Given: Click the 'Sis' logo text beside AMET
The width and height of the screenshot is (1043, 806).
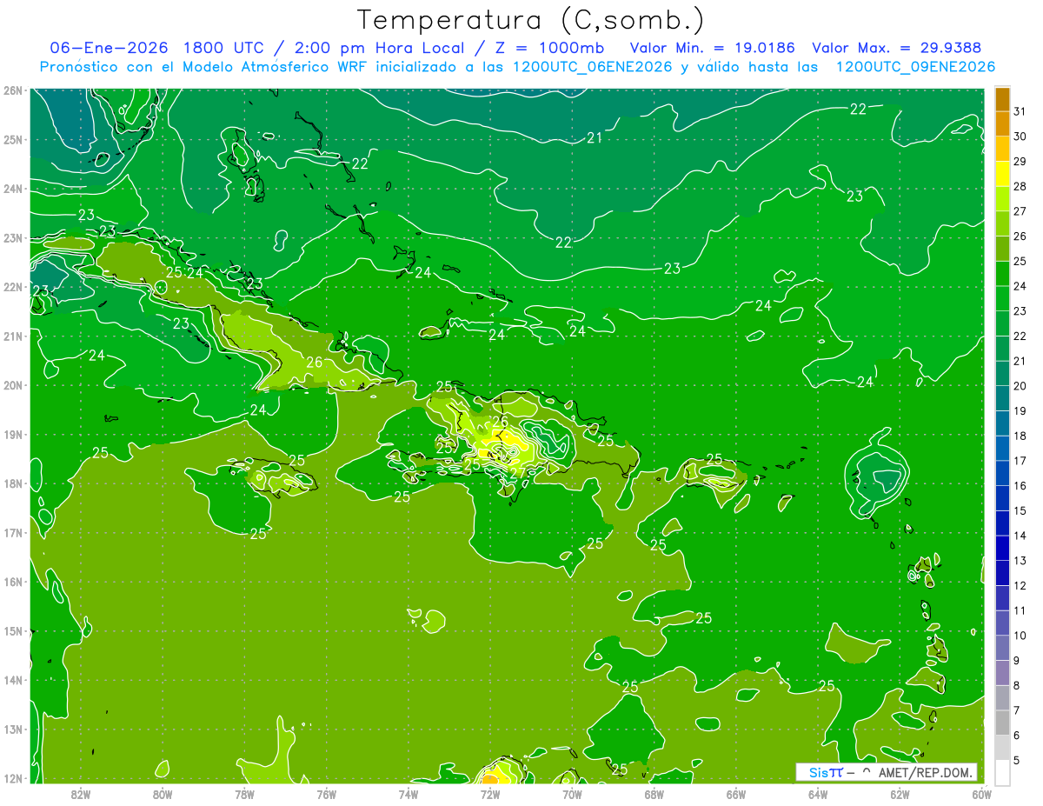Looking at the screenshot, I should 819,772.
